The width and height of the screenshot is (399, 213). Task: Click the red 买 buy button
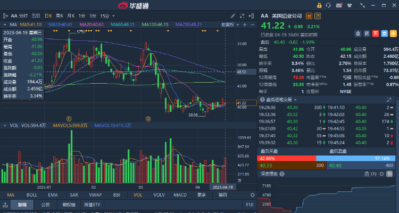click(376, 33)
